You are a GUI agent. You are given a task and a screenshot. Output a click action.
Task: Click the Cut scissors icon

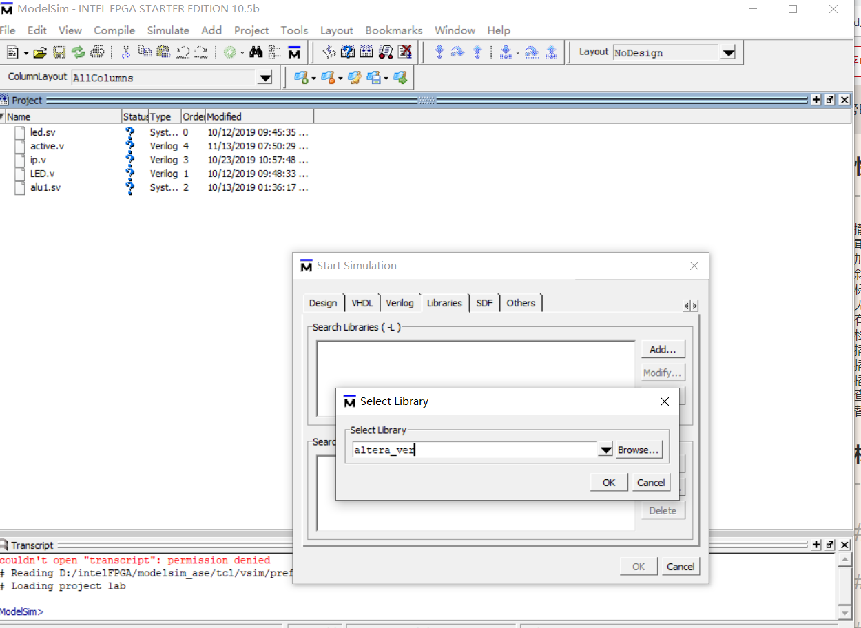coord(126,52)
